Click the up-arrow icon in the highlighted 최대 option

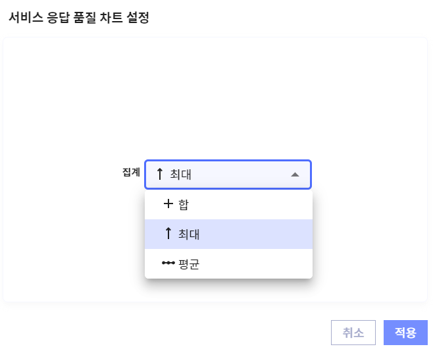pos(168,234)
